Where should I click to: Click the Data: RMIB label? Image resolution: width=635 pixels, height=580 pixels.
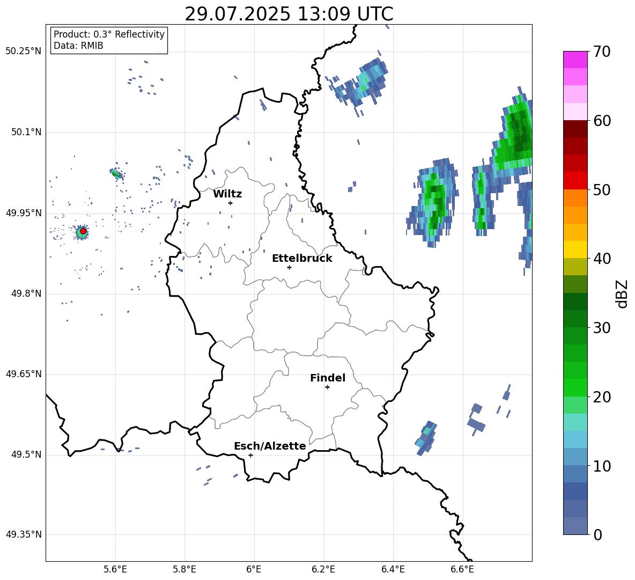[x=78, y=46]
